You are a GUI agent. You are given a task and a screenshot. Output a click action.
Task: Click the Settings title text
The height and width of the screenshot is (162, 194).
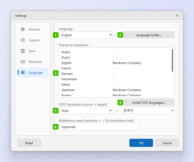pyautogui.click(x=21, y=16)
